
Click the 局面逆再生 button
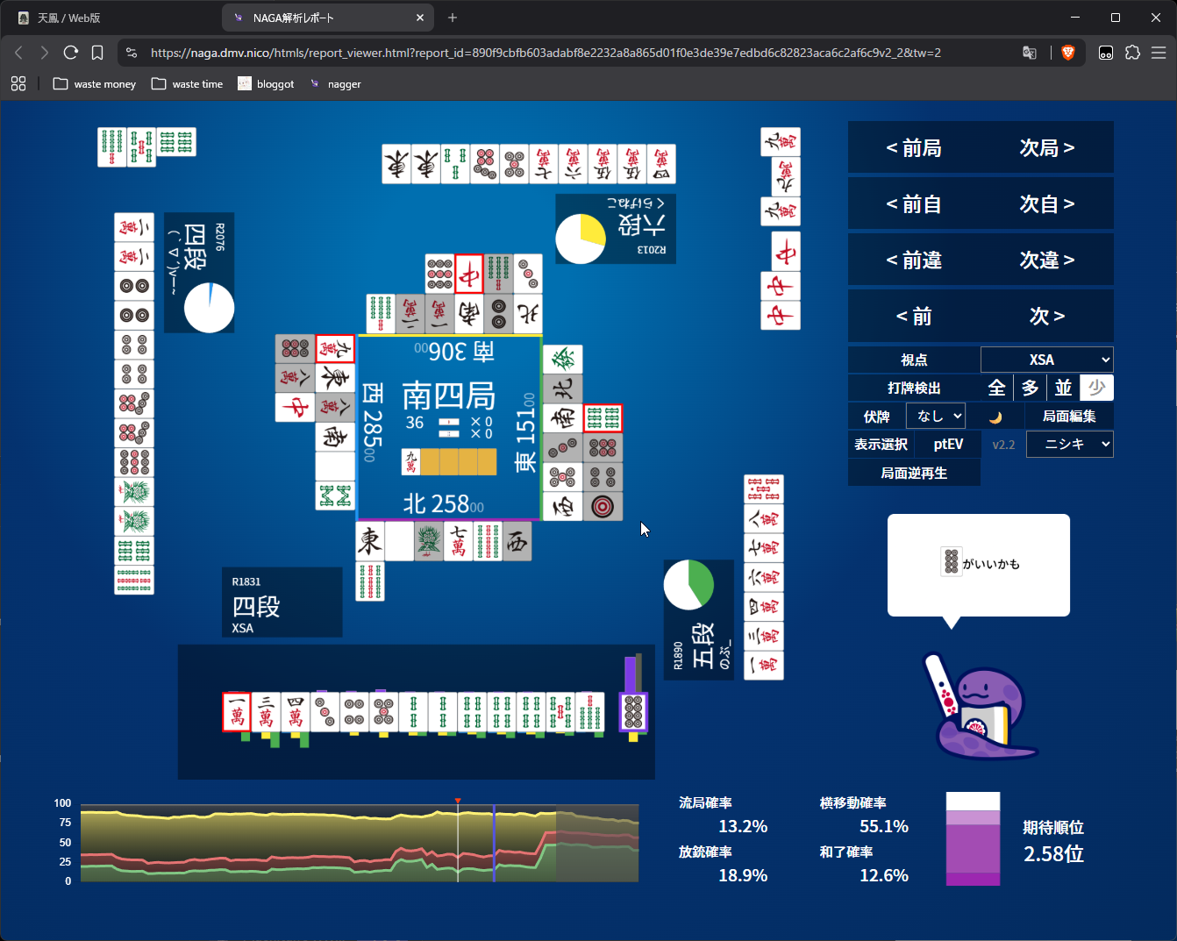click(914, 473)
